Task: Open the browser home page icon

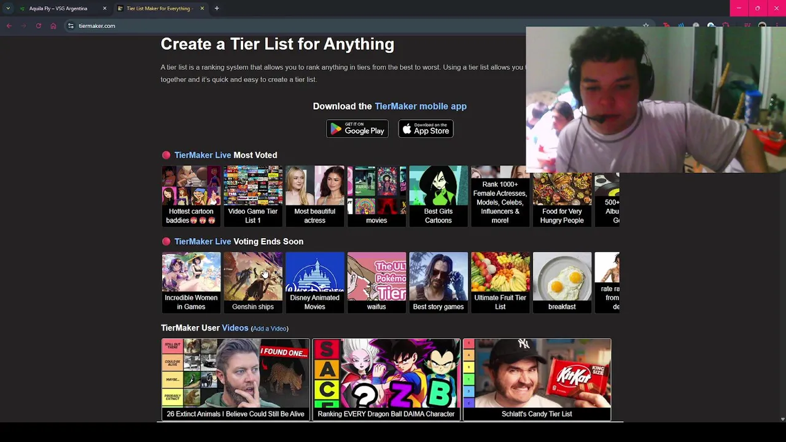Action: coord(53,26)
